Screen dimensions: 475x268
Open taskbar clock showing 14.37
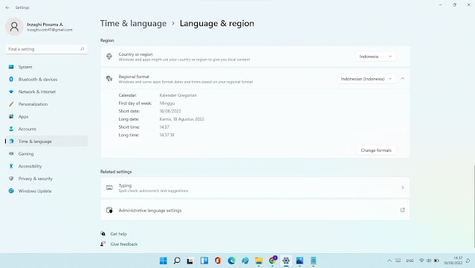453,261
